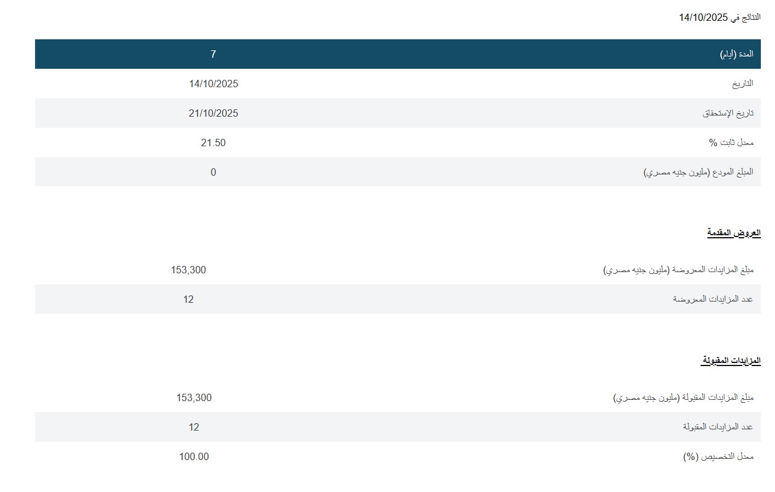This screenshot has width=775, height=492.
Task: Select the submitted bids amount 153,300
Action: [188, 270]
